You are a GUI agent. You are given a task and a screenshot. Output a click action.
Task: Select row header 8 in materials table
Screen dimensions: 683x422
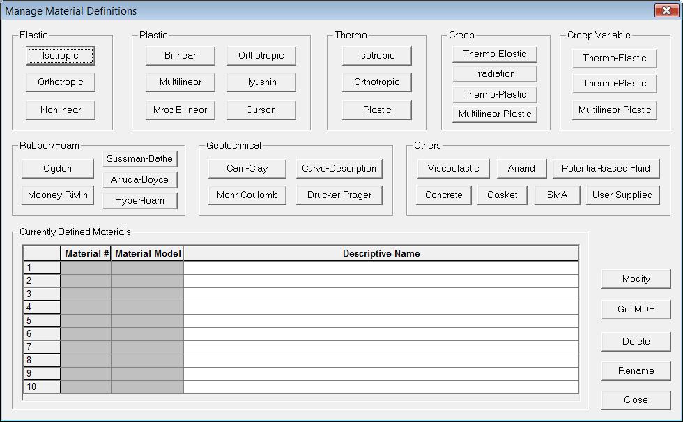tap(42, 360)
